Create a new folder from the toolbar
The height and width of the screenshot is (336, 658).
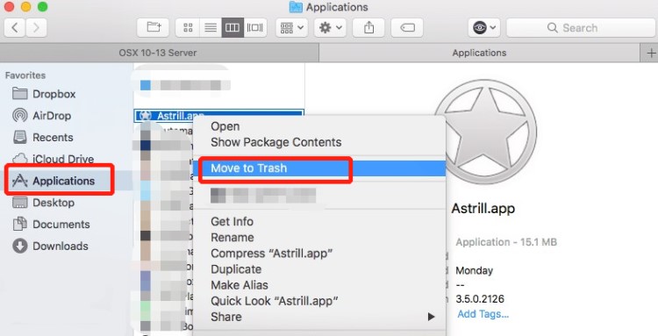click(154, 28)
